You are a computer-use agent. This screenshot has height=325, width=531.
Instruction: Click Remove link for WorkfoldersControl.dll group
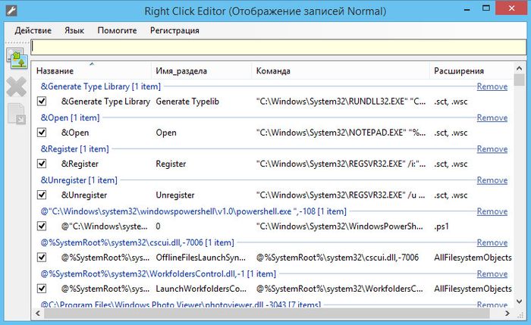point(492,273)
